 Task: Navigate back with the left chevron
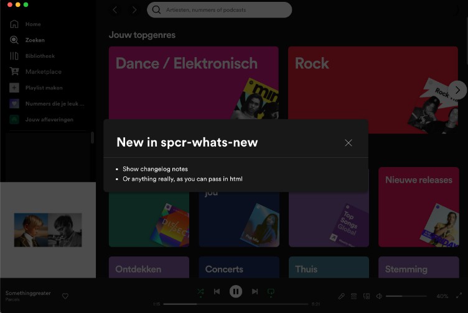tap(115, 10)
